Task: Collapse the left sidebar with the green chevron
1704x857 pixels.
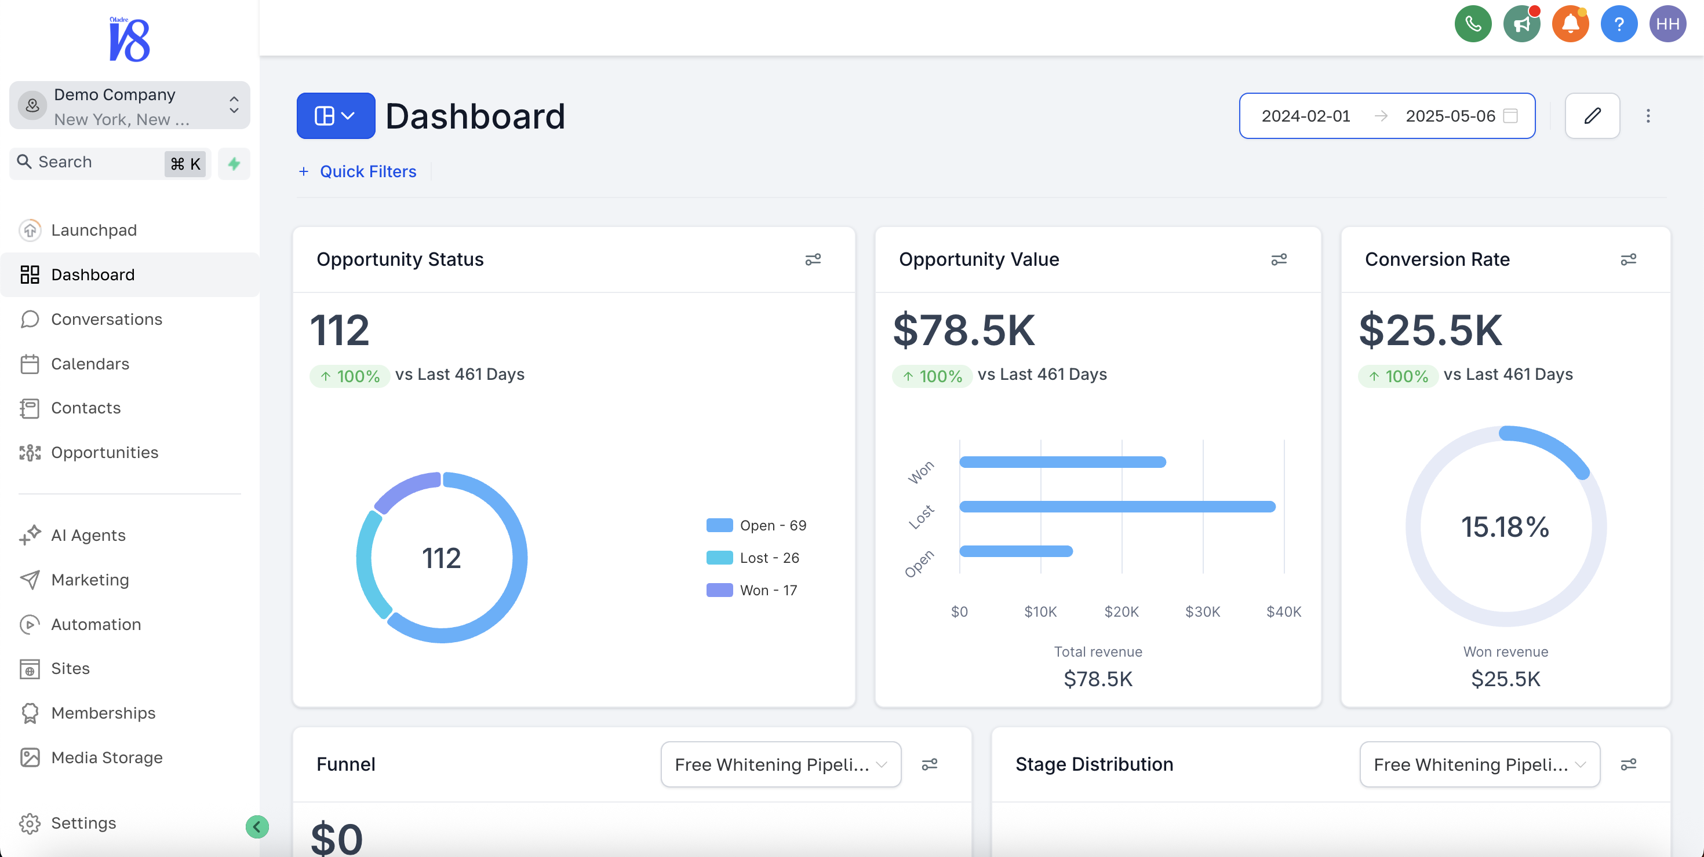Action: [257, 827]
